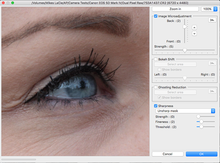Click the Fineness slider knob

tap(201, 121)
